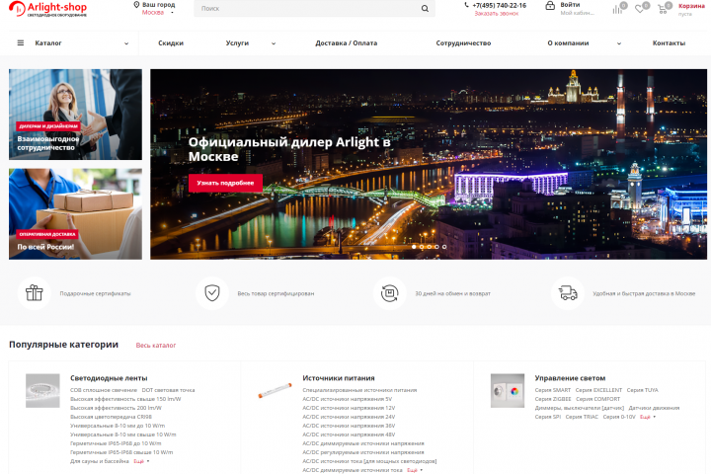Open the По всей России delivery banner
Screen dimensions: 711x474
click(75, 214)
